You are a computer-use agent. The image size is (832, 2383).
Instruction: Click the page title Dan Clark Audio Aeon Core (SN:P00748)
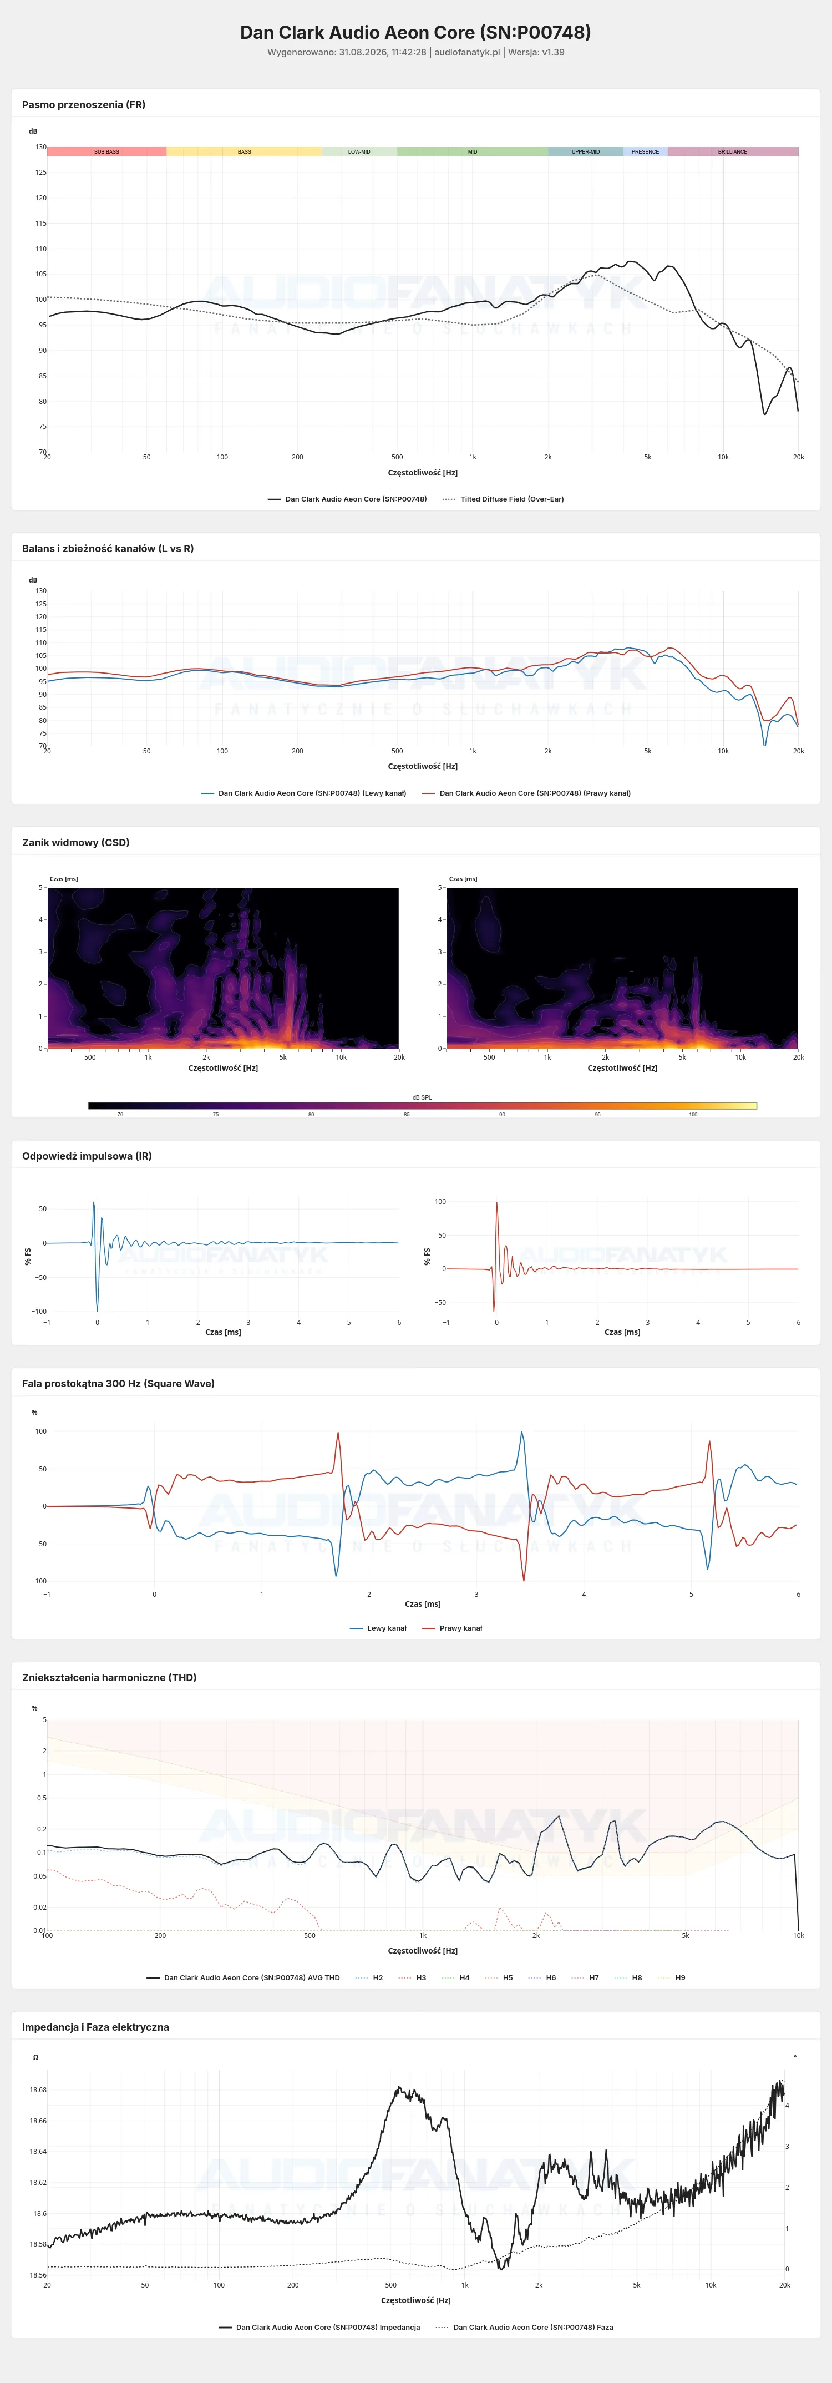coord(416,32)
